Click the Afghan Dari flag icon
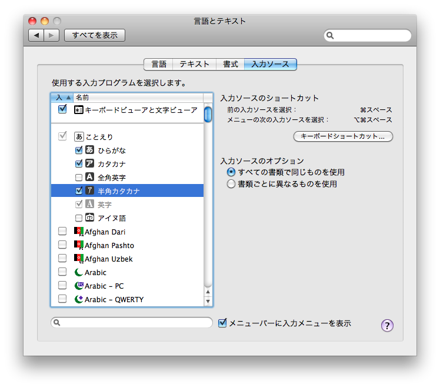This screenshot has height=388, width=440. 79,232
